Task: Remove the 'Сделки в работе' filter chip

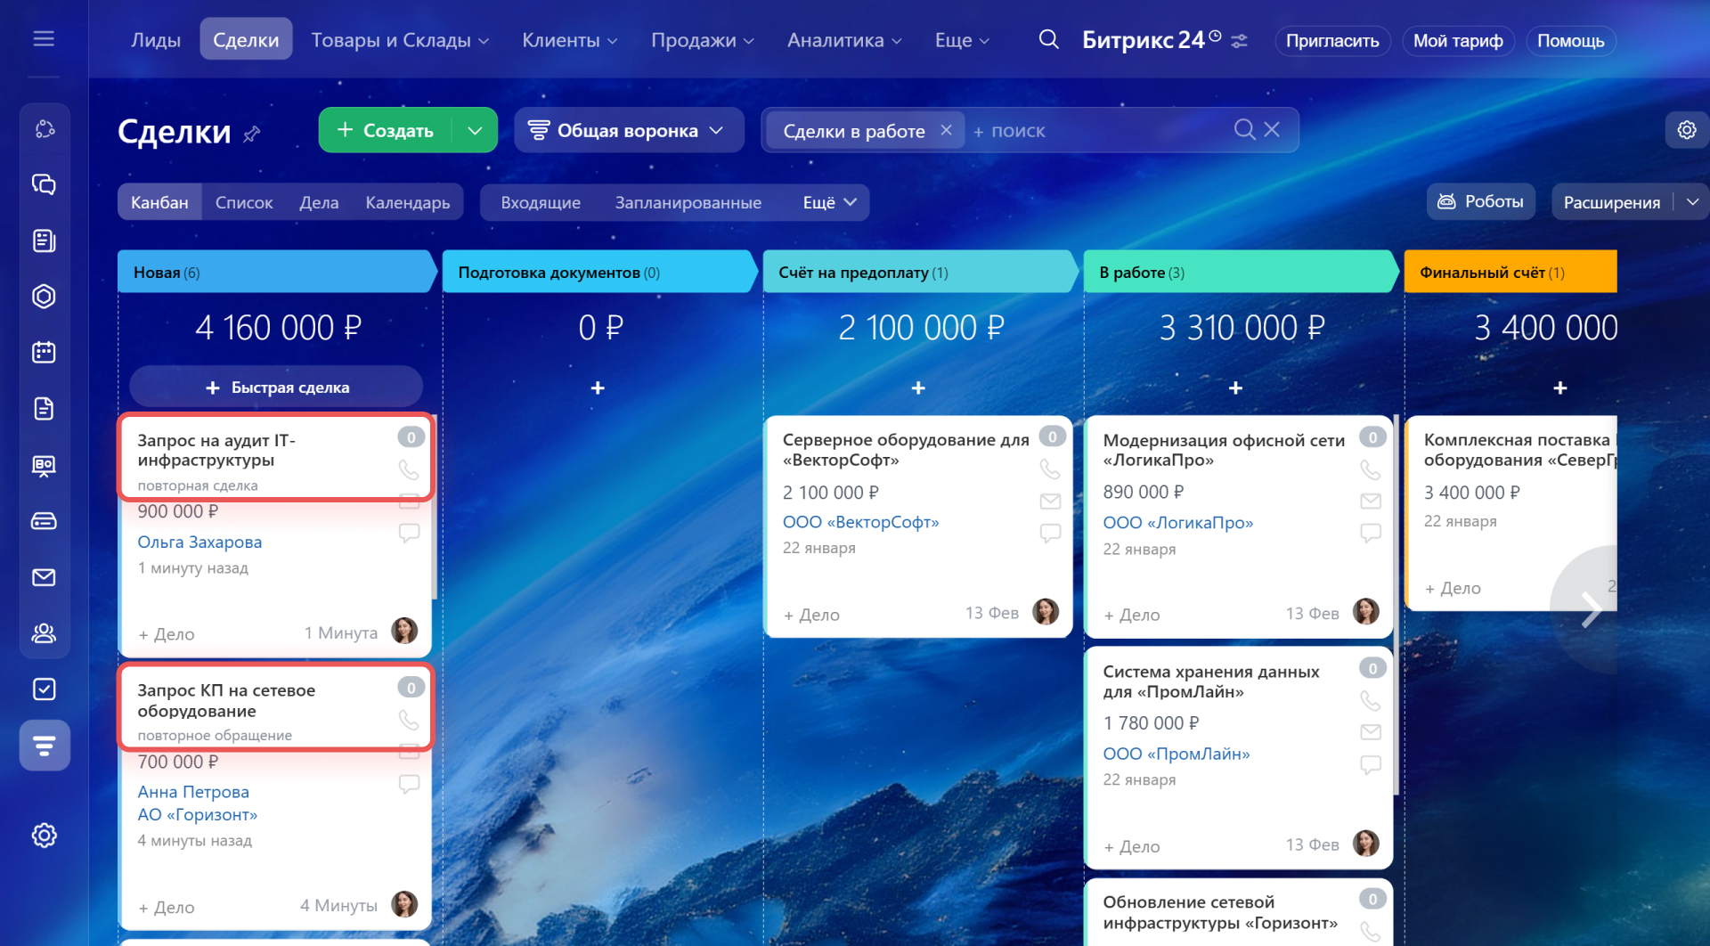Action: tap(946, 130)
